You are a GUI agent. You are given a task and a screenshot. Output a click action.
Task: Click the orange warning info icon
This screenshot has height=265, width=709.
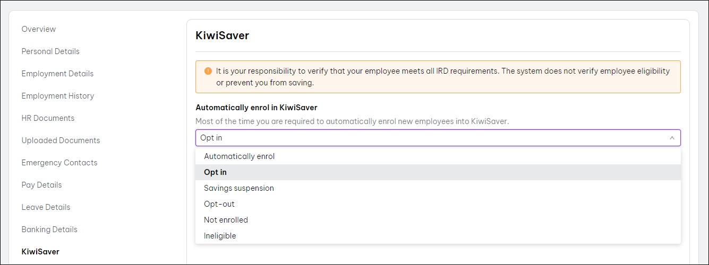pos(208,71)
